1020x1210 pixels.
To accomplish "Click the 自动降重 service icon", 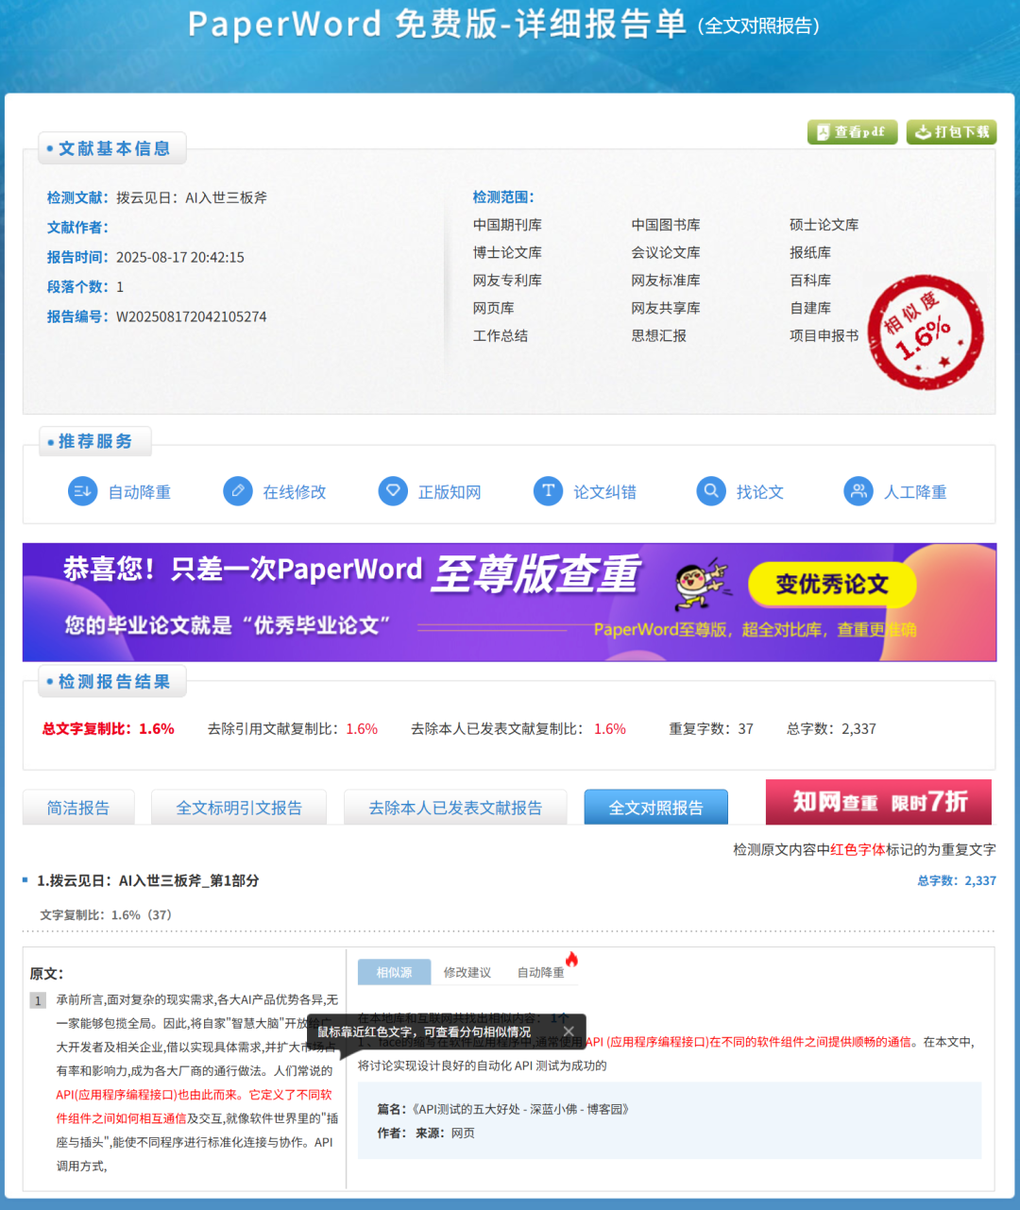I will tap(83, 491).
